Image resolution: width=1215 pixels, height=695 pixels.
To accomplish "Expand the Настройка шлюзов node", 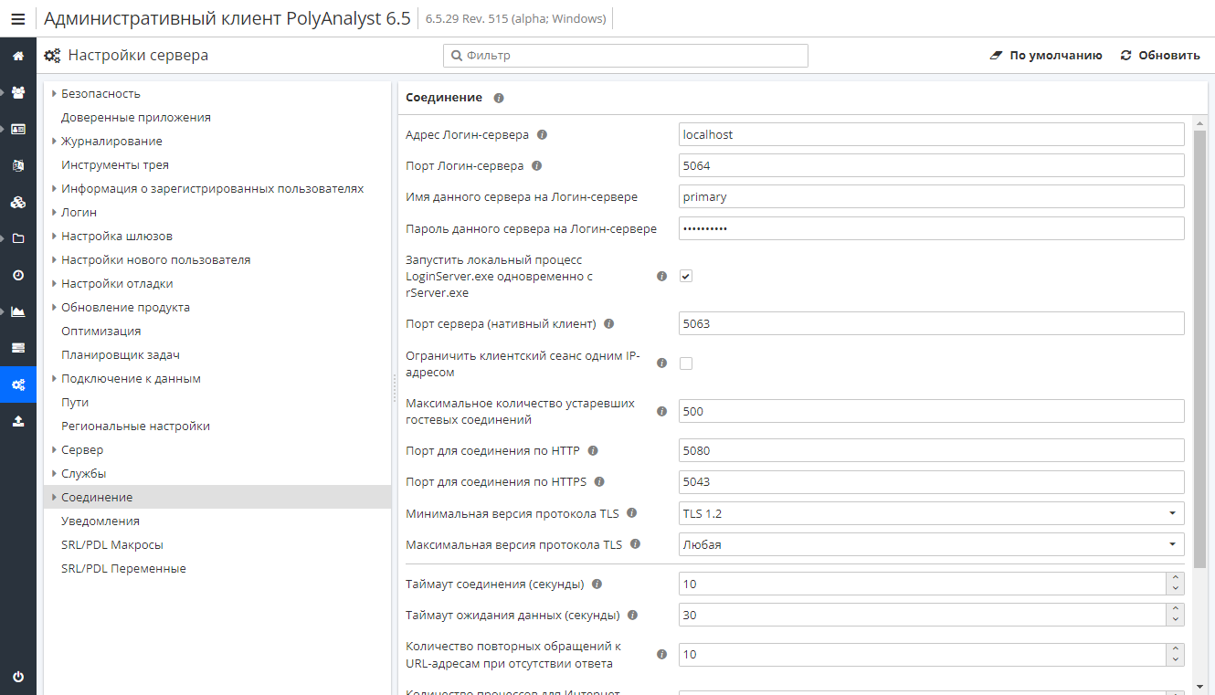I will 54,236.
